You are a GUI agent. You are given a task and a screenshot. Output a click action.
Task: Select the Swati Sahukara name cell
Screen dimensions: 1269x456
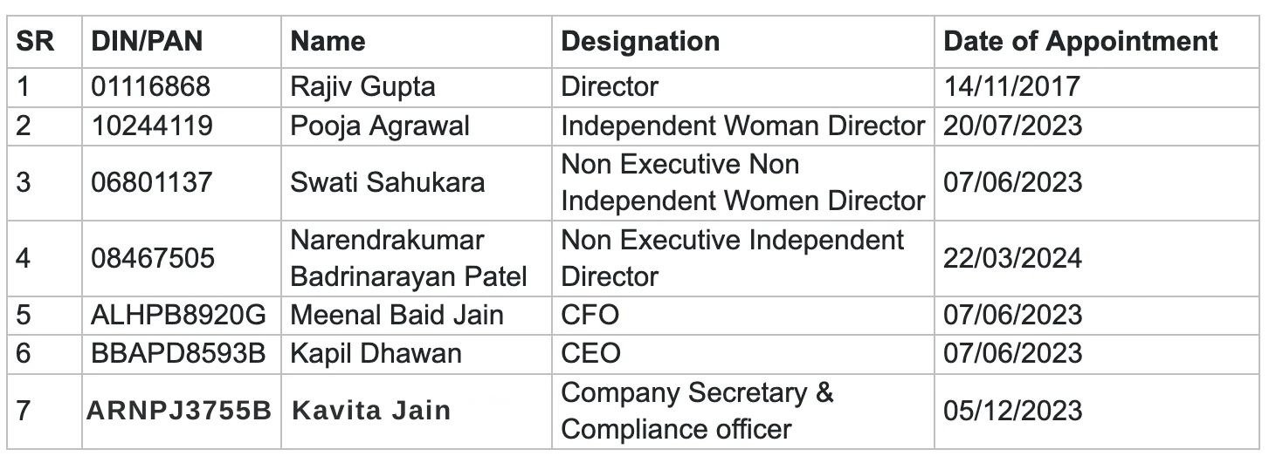(388, 182)
